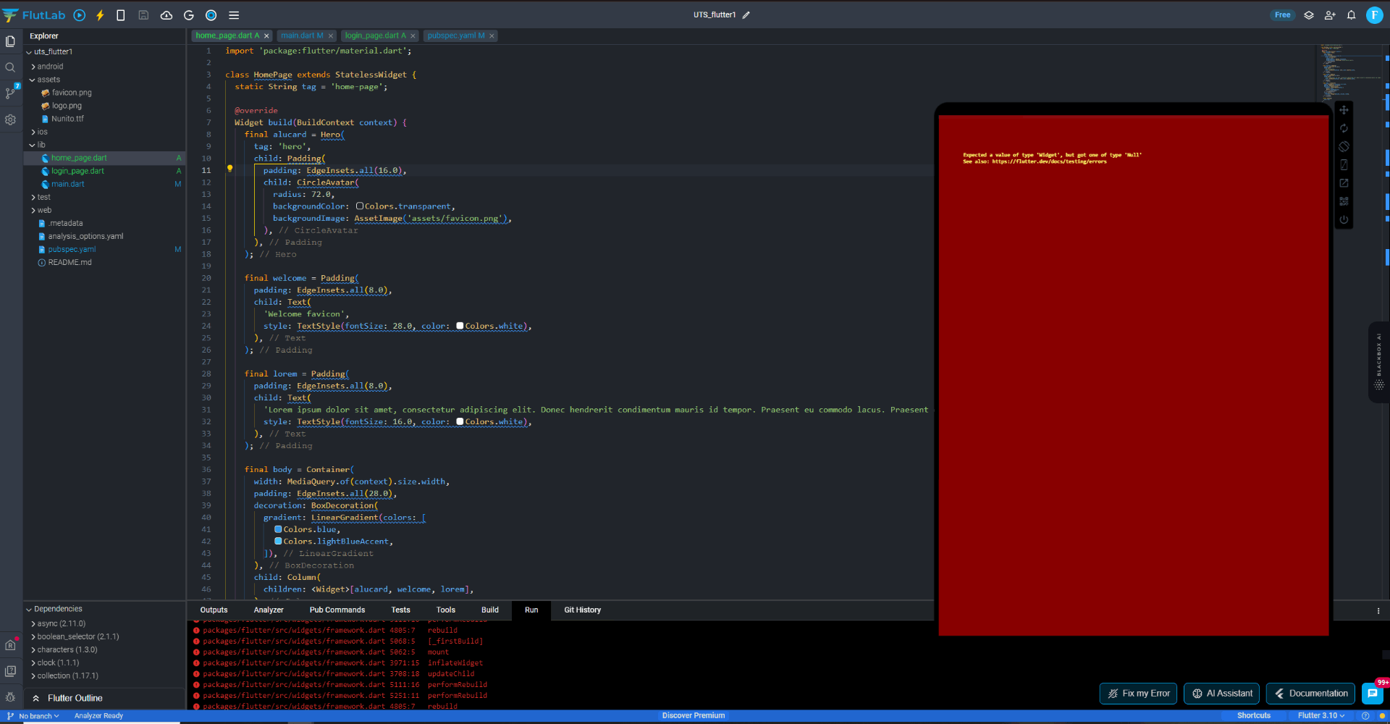
Task: Click the Documentation button
Action: [x=1310, y=694]
